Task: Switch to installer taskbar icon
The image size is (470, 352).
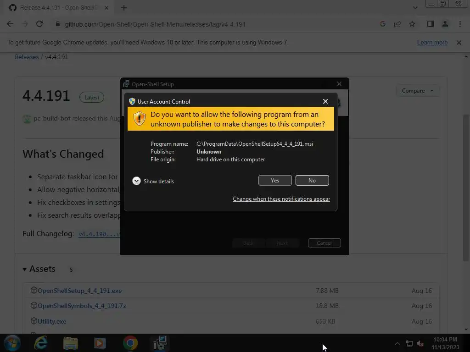Action: pos(160,343)
